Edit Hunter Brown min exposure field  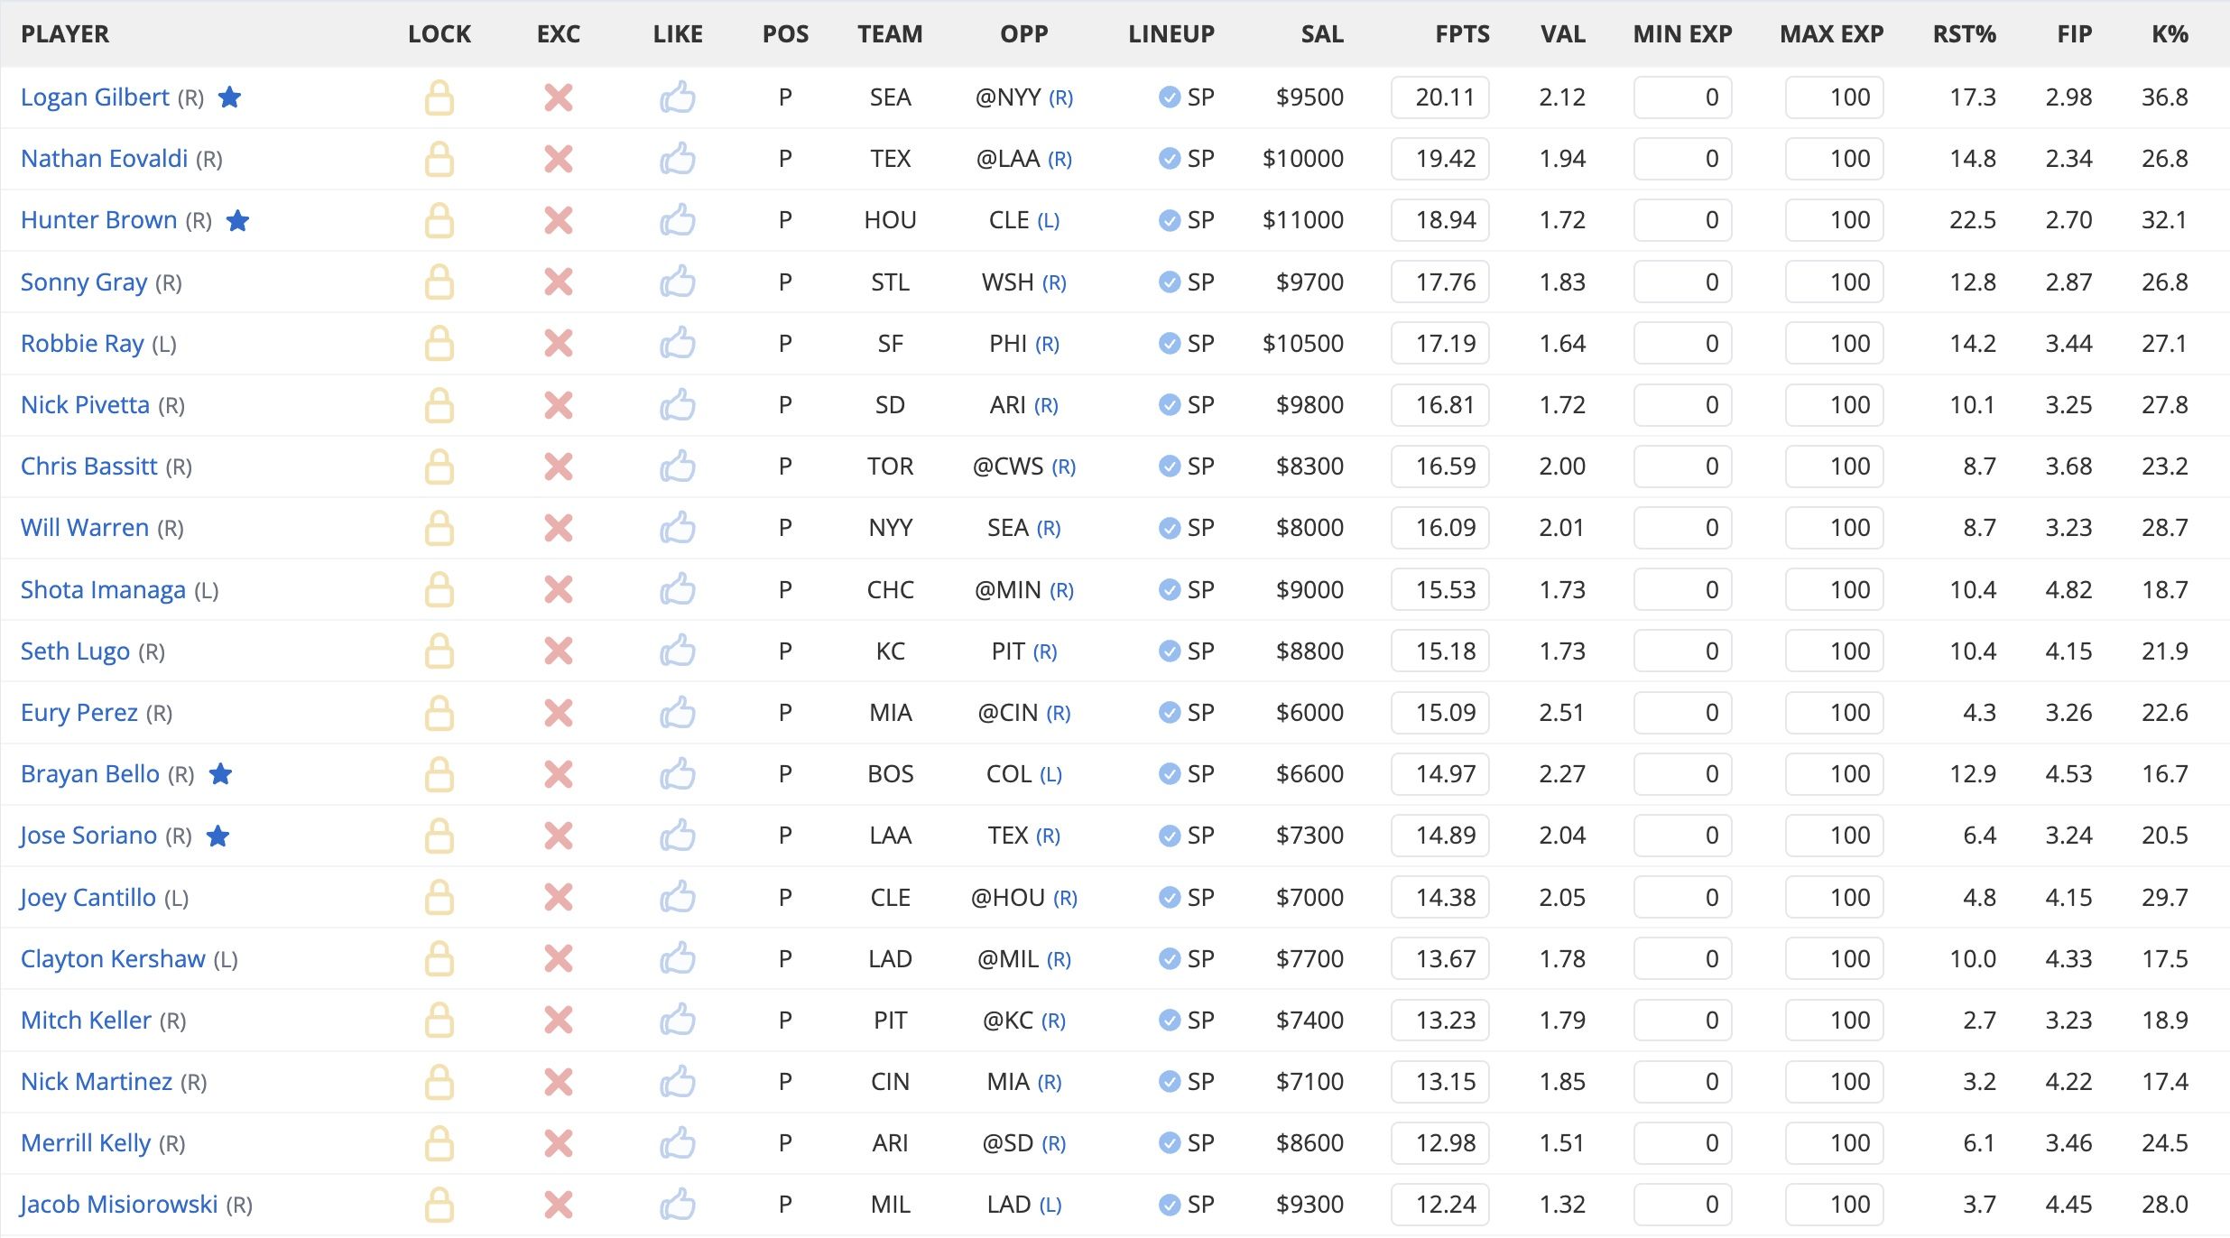pos(1682,220)
